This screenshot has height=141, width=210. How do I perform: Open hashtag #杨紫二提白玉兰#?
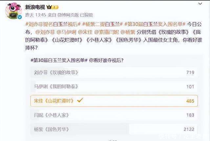102,24
